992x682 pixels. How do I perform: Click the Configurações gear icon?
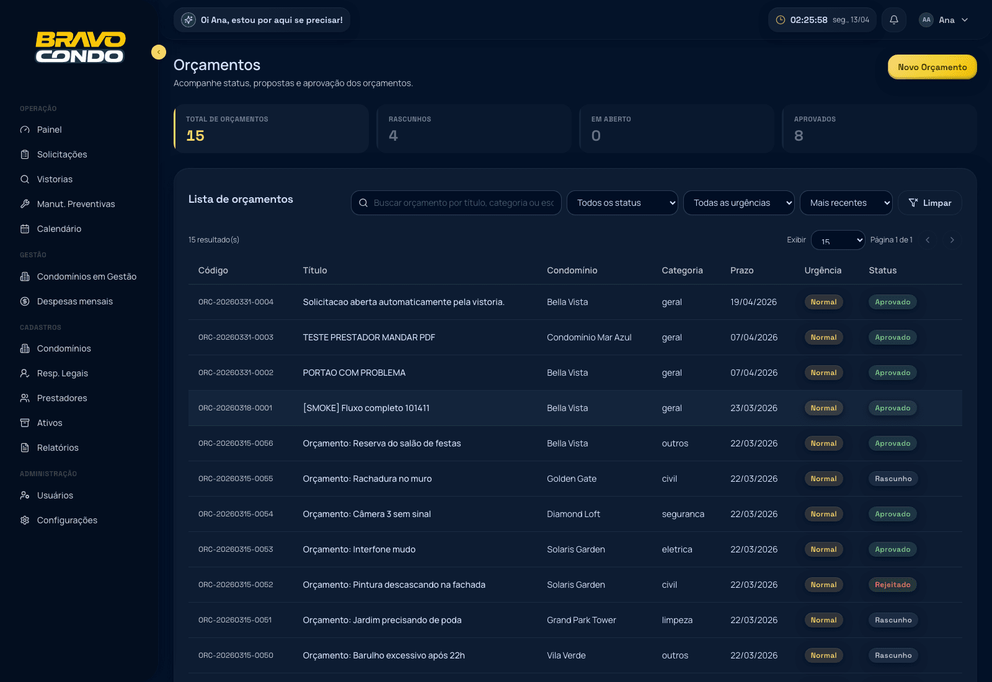click(25, 520)
